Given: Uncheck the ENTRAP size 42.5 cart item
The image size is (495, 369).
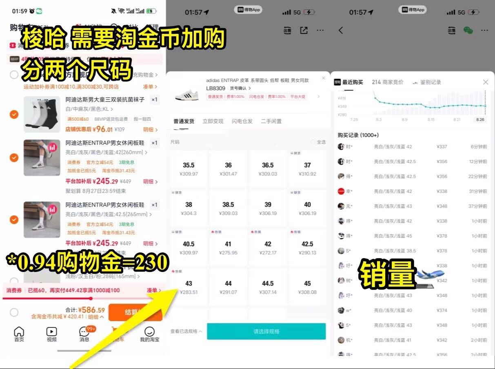Looking at the screenshot, I should (x=14, y=220).
